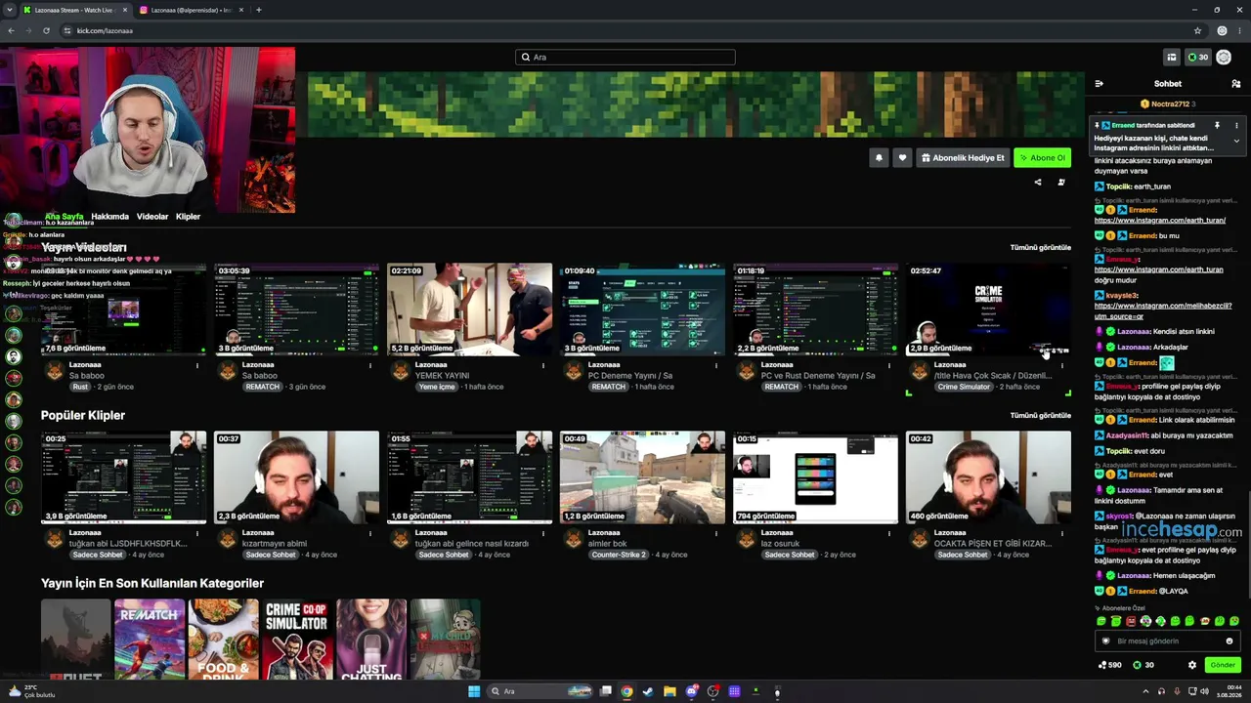Open the Food & Drink category cover
Viewport: 1251px width, 703px height.
pos(224,640)
